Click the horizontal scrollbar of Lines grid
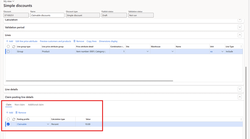250x139 pixels. (90, 81)
